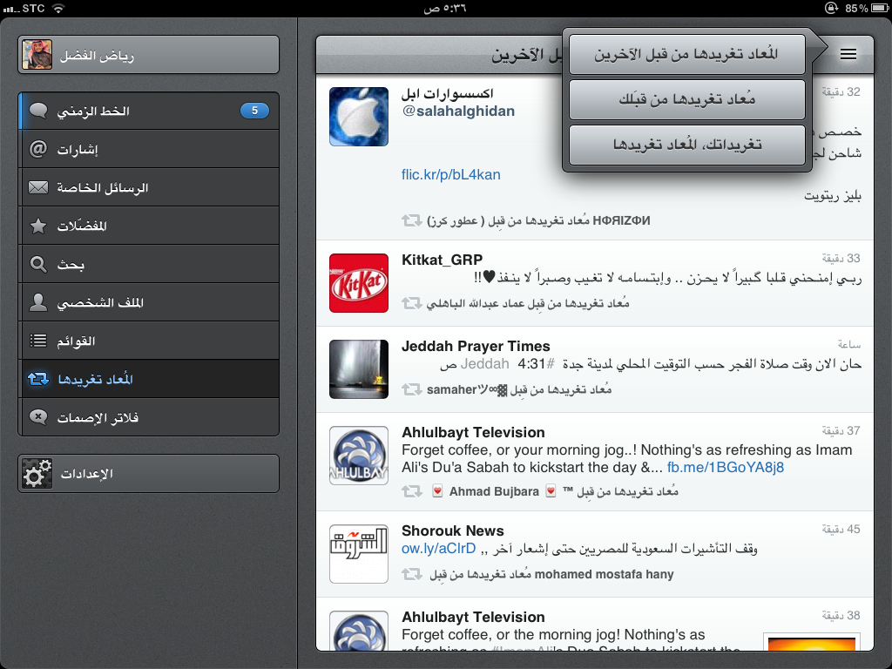Open the ow.ly/aClrD link
892x669 pixels.
[438, 549]
